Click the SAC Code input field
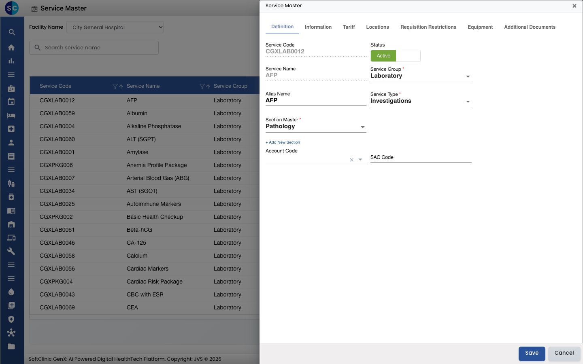This screenshot has height=364, width=583. (421, 157)
